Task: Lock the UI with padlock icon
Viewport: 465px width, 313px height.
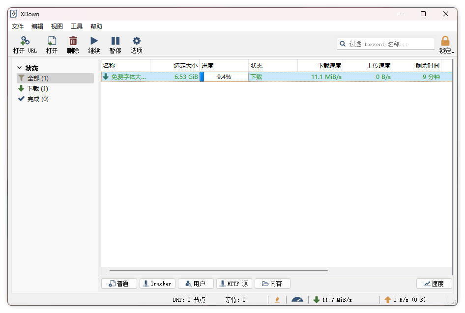Action: click(x=445, y=41)
